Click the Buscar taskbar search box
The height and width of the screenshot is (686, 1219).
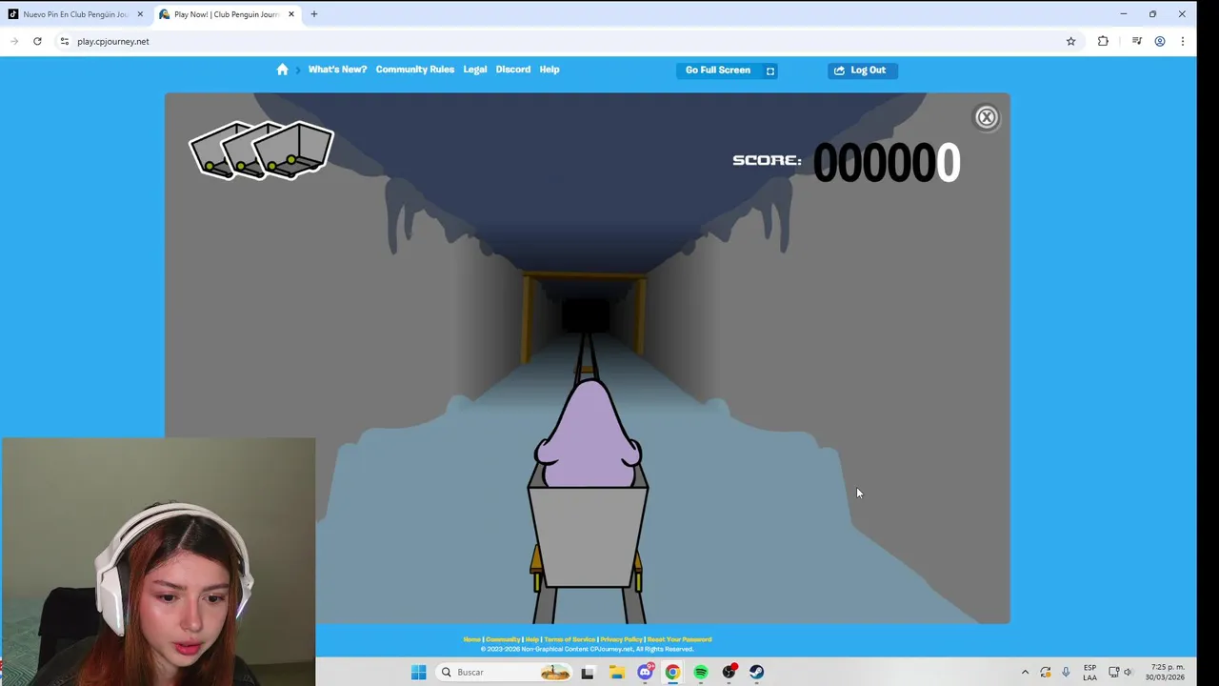[505, 672]
